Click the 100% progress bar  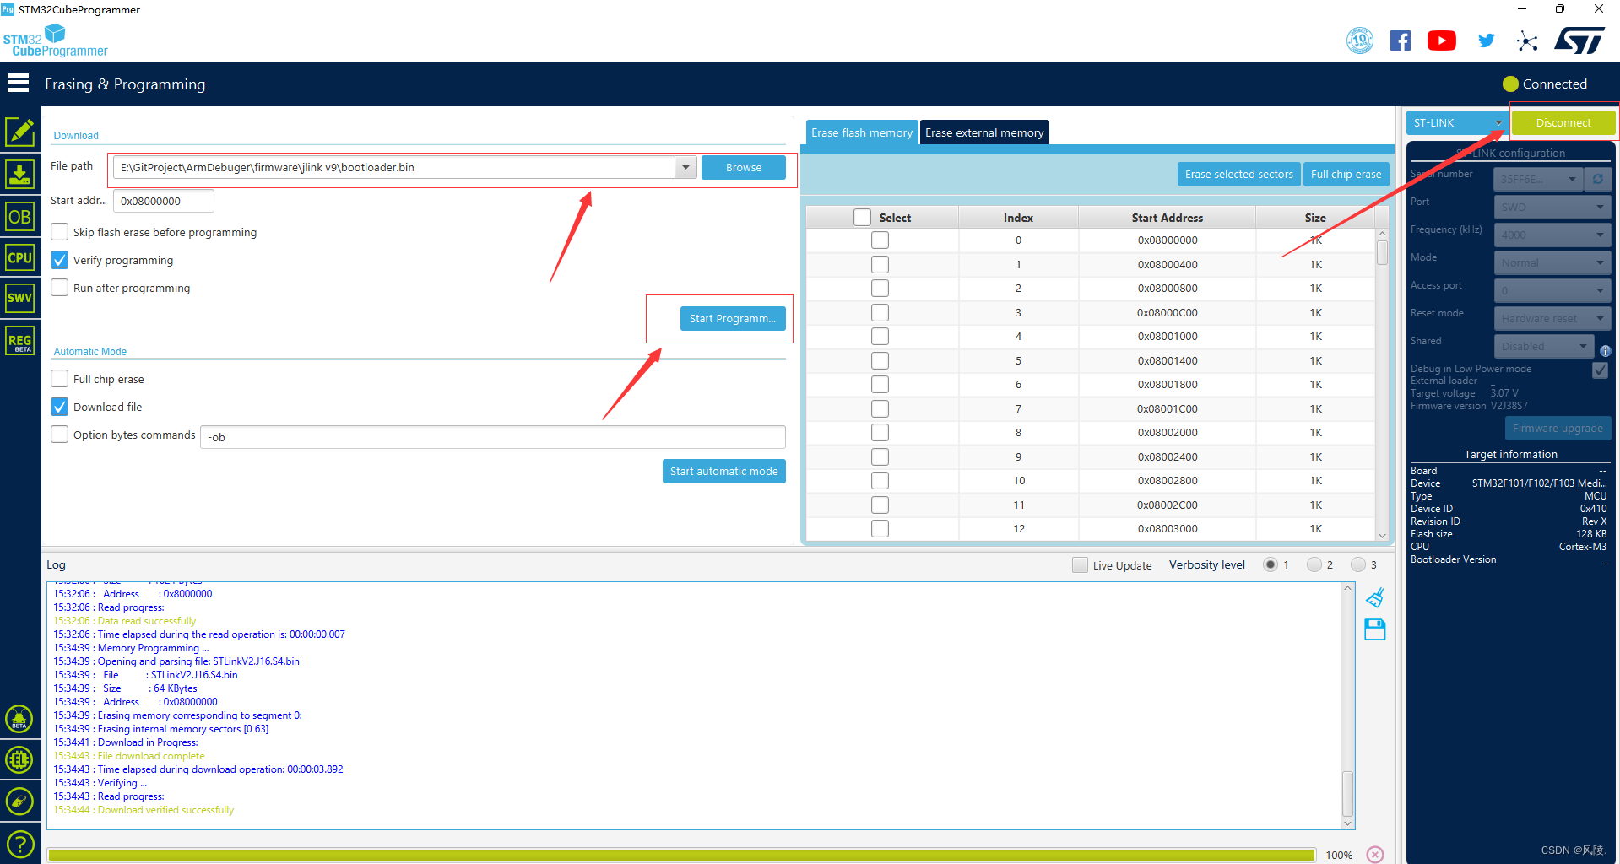click(681, 855)
